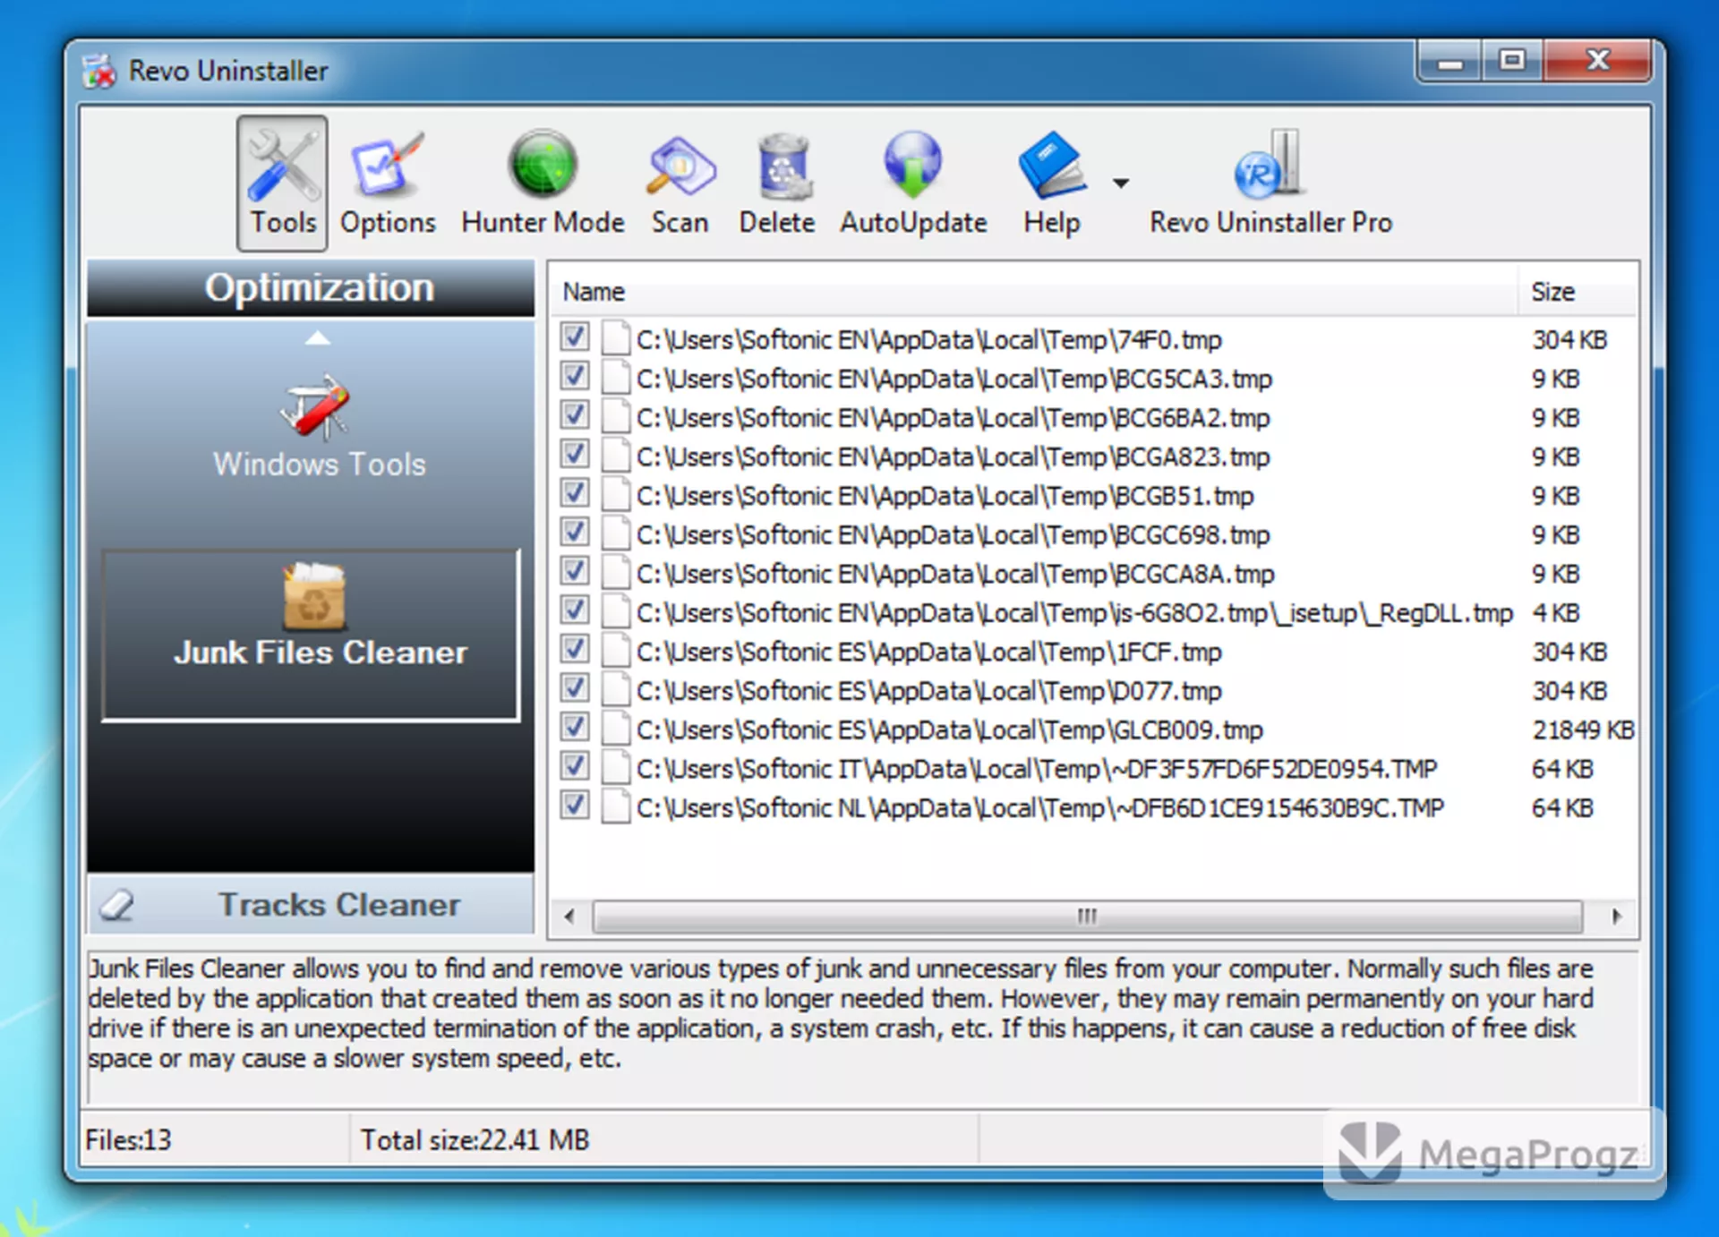Minimize the Revo Uninstaller window

tap(1450, 62)
